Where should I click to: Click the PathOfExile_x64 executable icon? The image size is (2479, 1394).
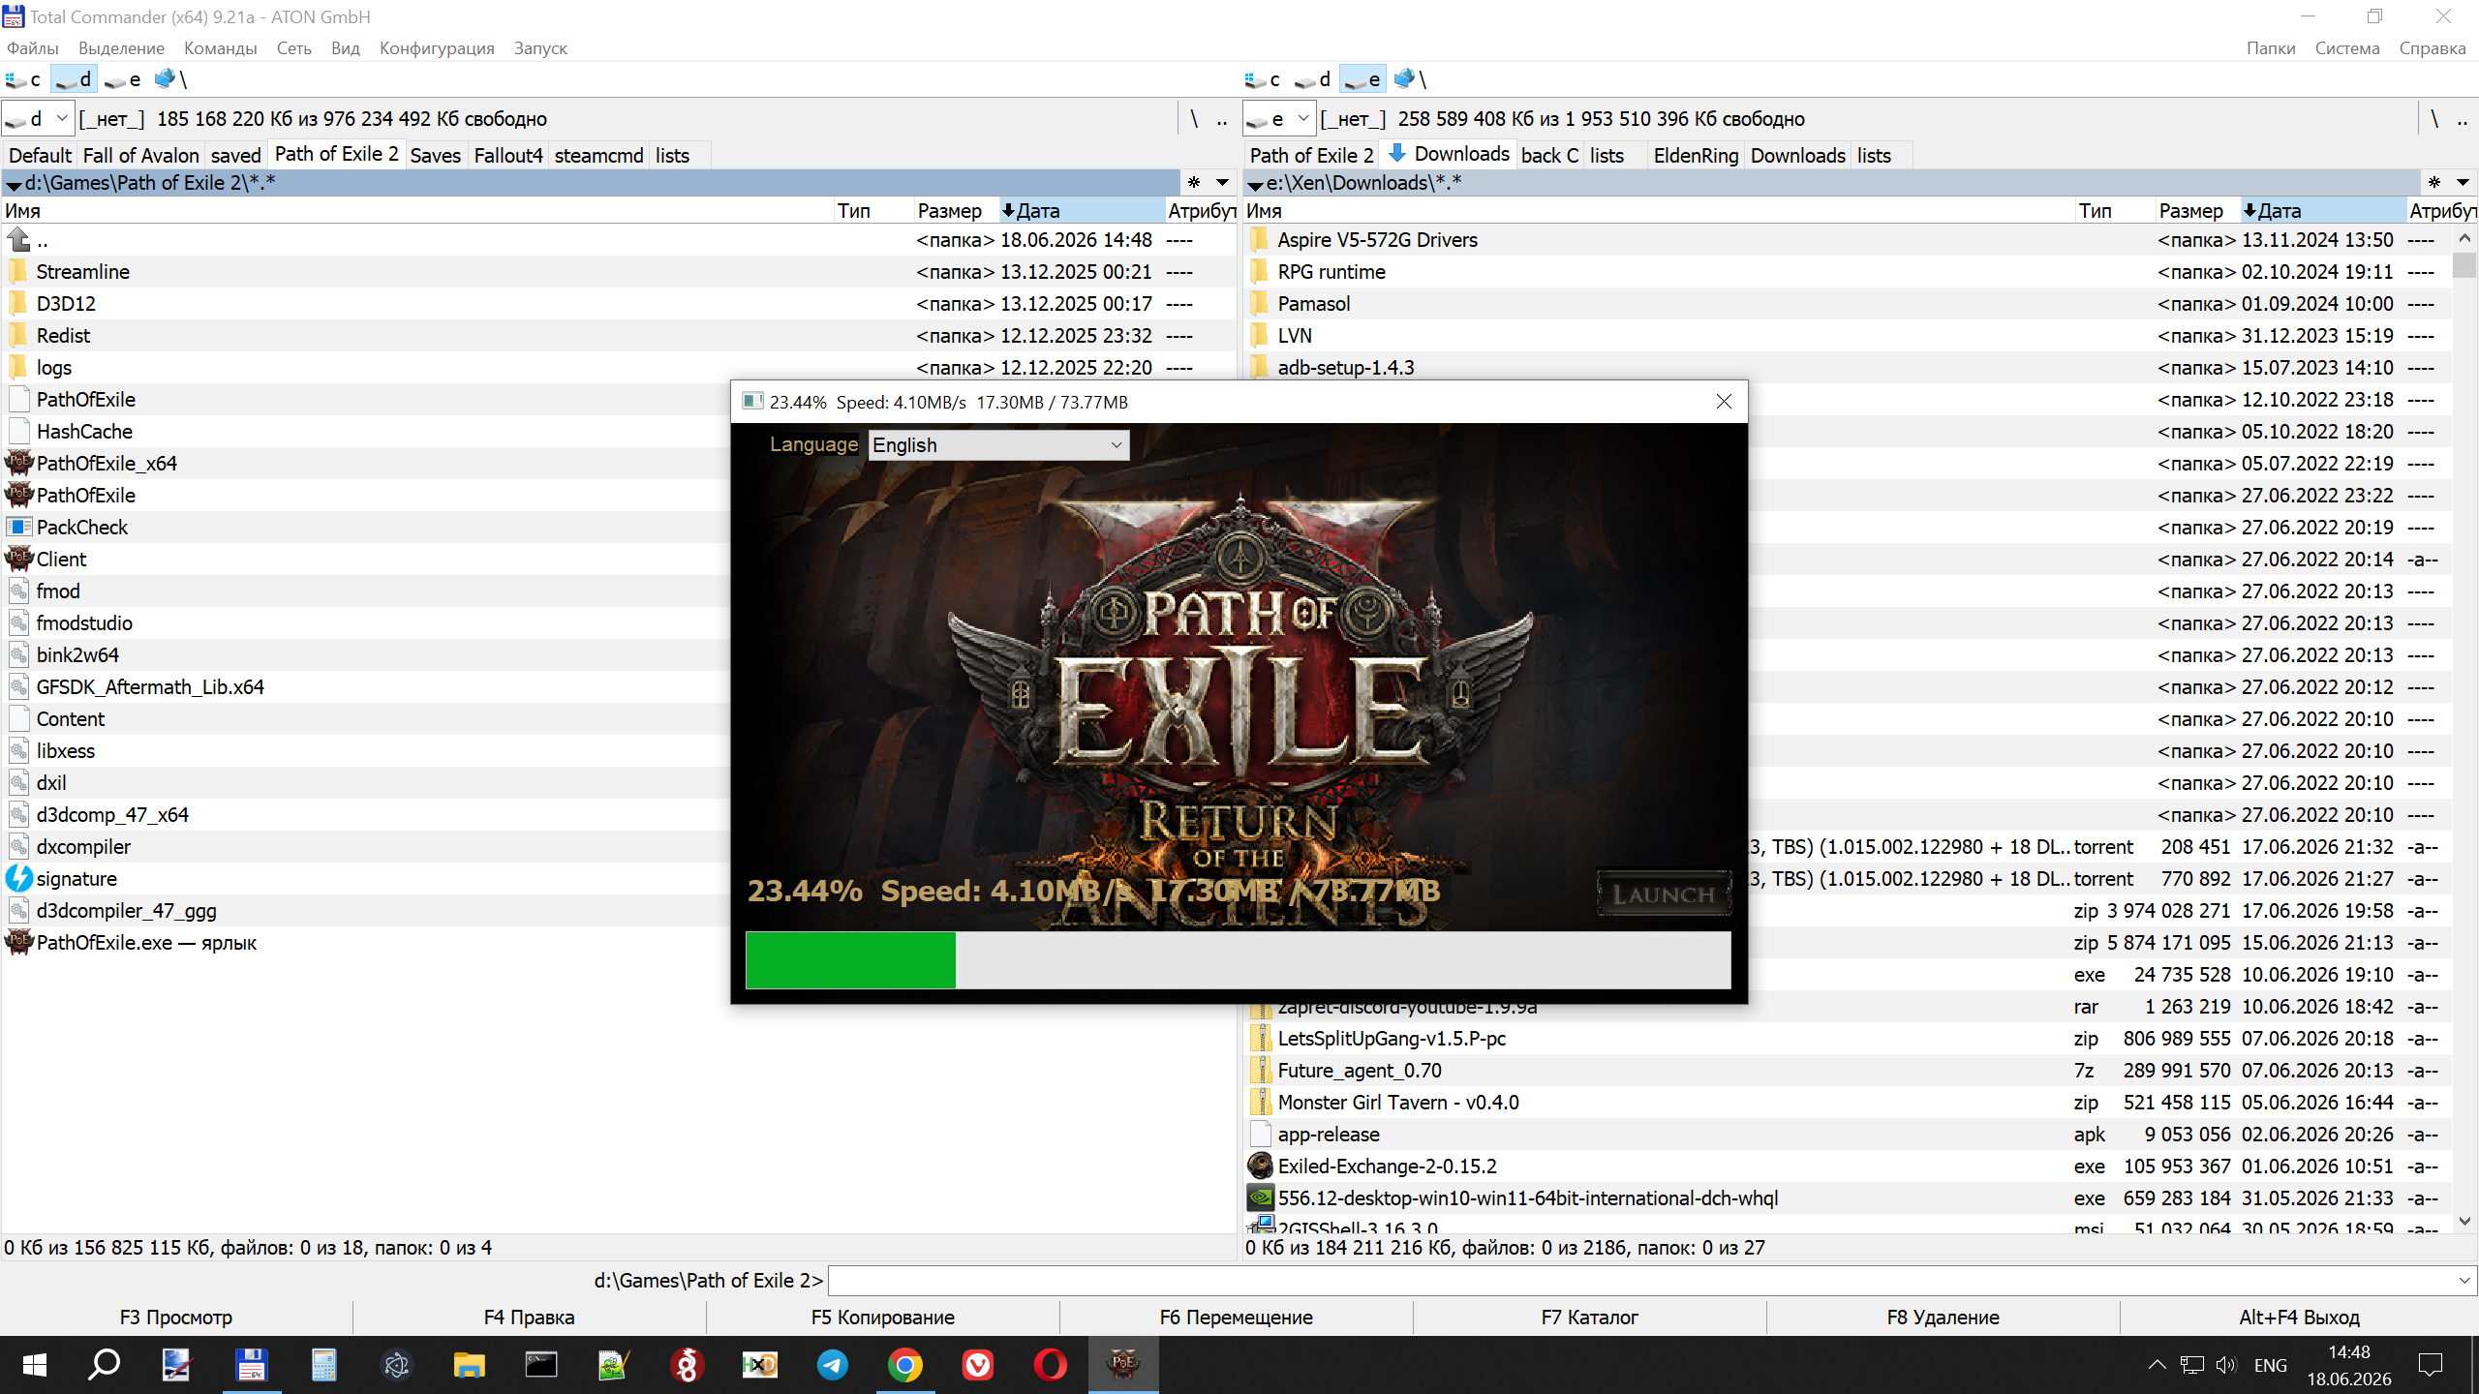(x=19, y=463)
